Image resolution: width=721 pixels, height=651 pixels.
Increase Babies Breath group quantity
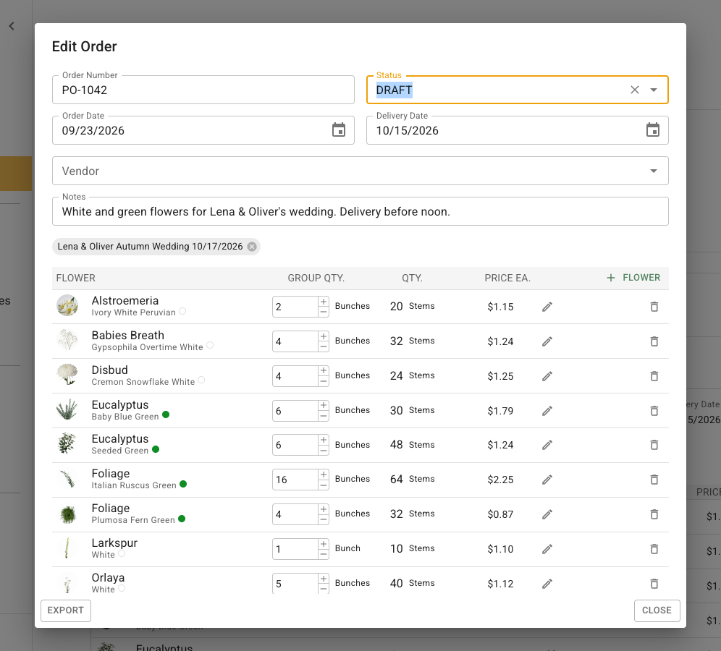(324, 336)
